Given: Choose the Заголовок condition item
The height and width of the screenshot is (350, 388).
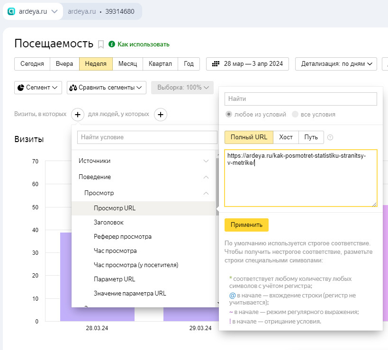Looking at the screenshot, I should click(109, 222).
